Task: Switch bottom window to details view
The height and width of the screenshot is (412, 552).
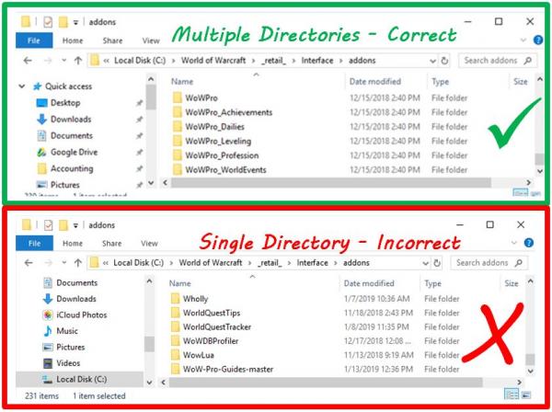Action: (x=512, y=395)
